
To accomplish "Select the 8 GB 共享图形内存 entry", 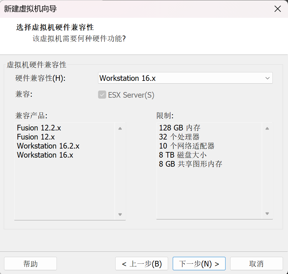I will pos(191,164).
